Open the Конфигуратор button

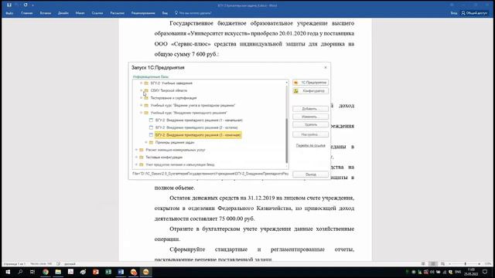311,91
